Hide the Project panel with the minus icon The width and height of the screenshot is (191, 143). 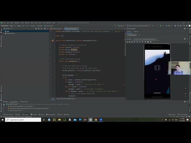(x=48, y=29)
